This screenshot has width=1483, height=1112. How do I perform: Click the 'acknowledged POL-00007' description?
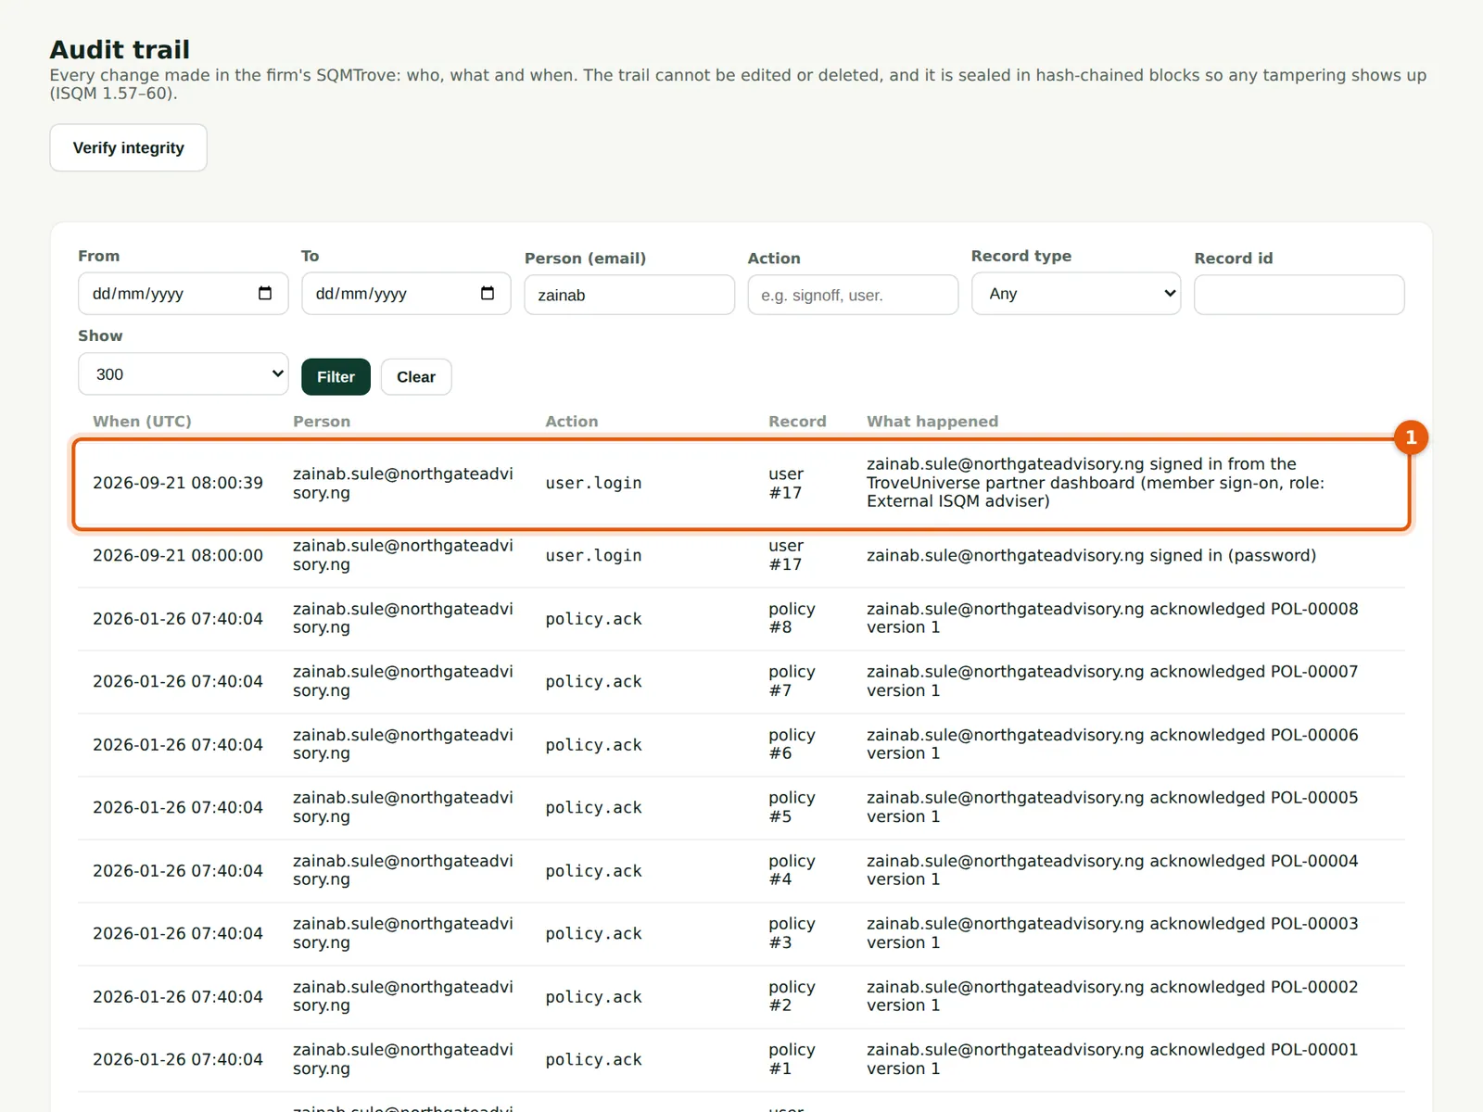click(1112, 681)
